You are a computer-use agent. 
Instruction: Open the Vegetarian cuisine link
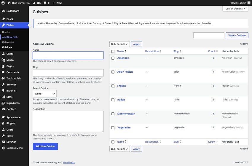point(124,127)
